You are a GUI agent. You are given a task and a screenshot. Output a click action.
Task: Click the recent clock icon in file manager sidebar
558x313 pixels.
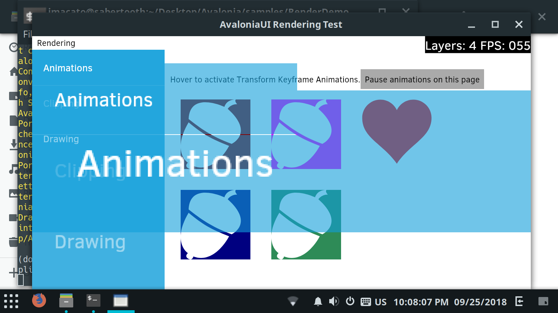[14, 47]
